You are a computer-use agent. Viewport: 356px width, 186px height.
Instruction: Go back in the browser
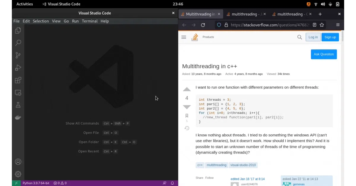[x=184, y=25]
